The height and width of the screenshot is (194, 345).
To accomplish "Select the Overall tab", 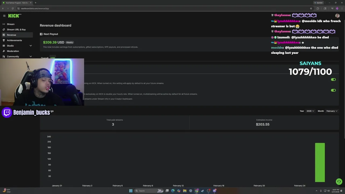I will [44, 58].
